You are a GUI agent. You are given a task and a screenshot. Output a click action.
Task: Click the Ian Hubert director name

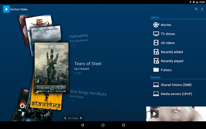pyautogui.click(x=82, y=69)
